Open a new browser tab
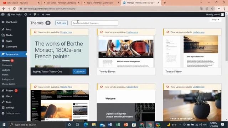This screenshot has width=228, height=128. click(x=165, y=3)
